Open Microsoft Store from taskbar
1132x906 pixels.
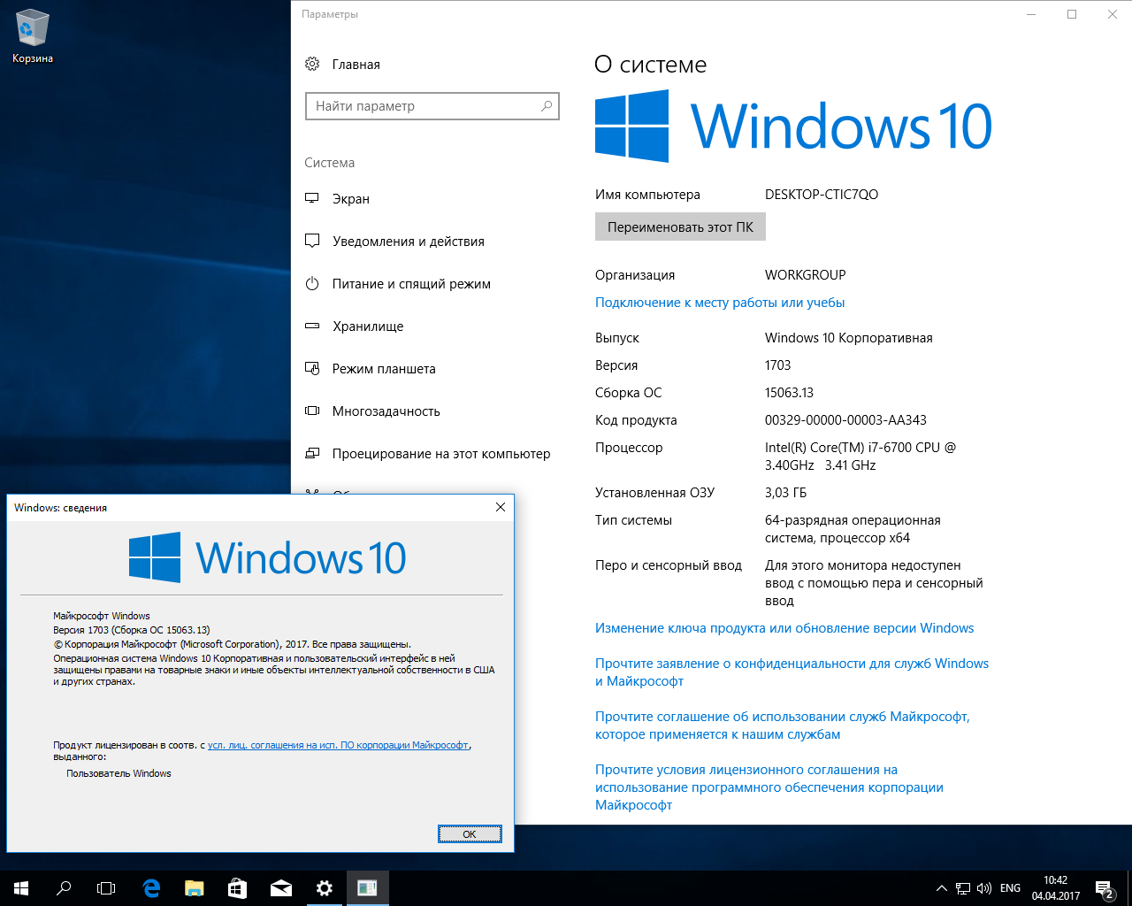(238, 888)
